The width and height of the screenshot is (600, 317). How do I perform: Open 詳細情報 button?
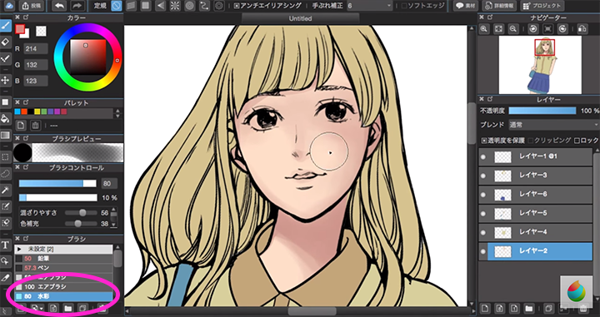coord(499,6)
